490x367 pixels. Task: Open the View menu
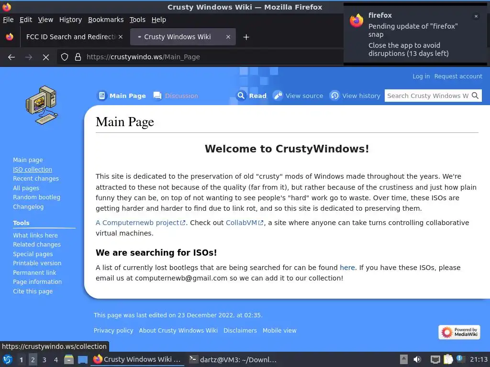click(x=45, y=20)
